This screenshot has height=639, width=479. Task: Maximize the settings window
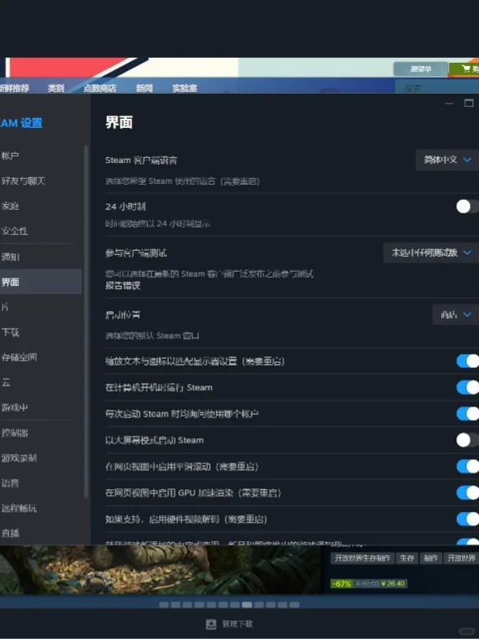click(469, 103)
